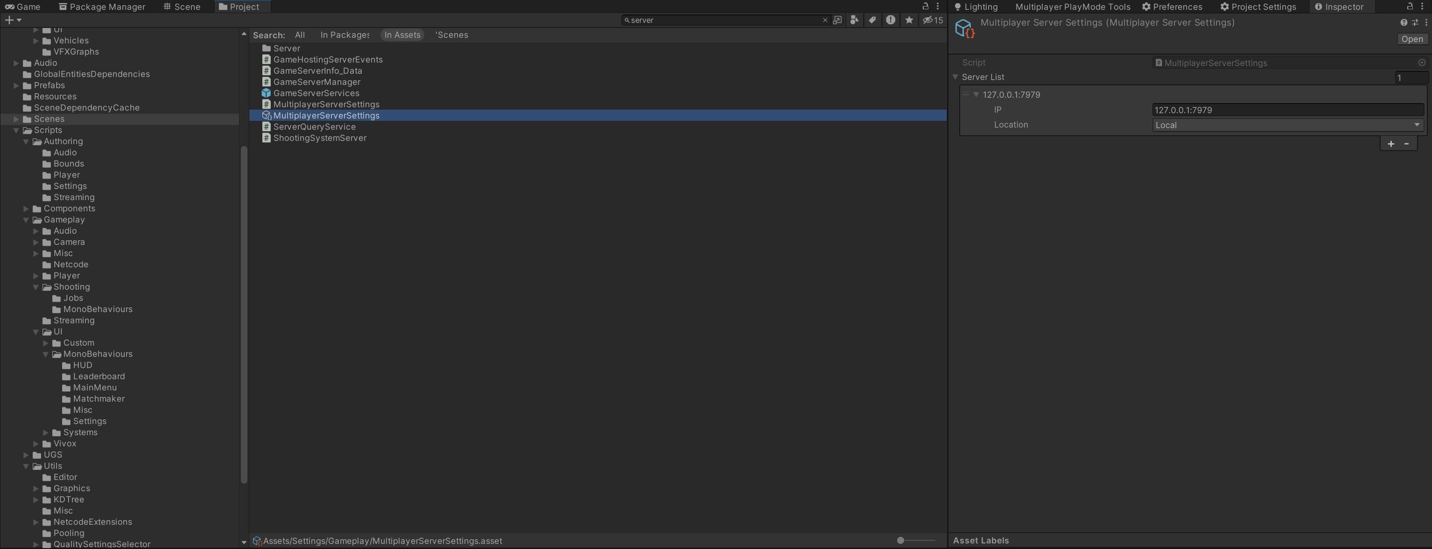Click the Search by Label tag icon
The height and width of the screenshot is (549, 1432).
tap(872, 20)
